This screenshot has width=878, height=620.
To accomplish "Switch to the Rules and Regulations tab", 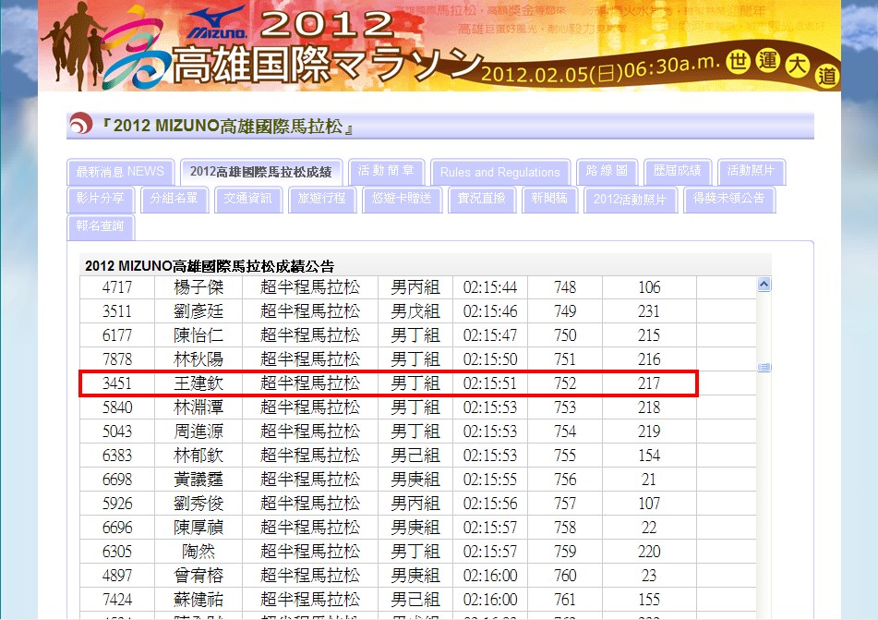I will point(500,172).
